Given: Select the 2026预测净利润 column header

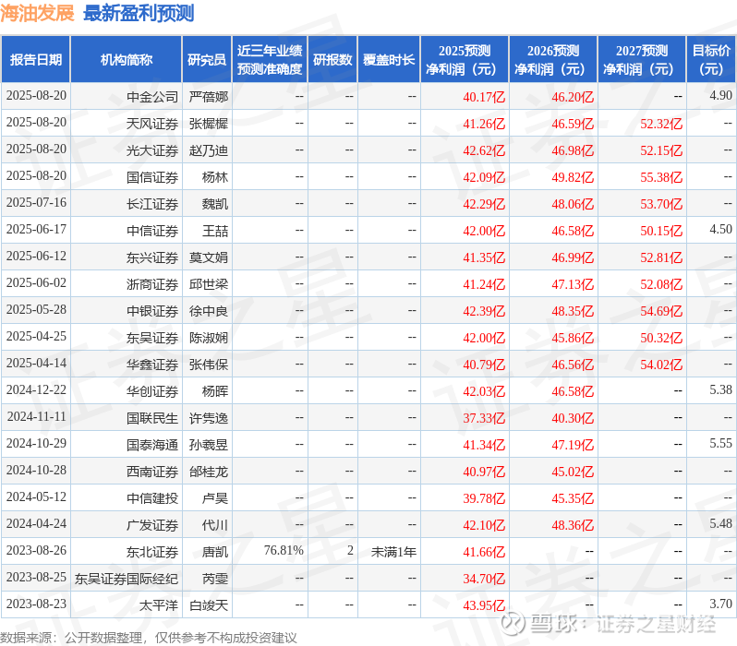Looking at the screenshot, I should coord(553,60).
